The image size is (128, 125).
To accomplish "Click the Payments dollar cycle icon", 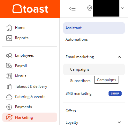I will pyautogui.click(x=9, y=107).
